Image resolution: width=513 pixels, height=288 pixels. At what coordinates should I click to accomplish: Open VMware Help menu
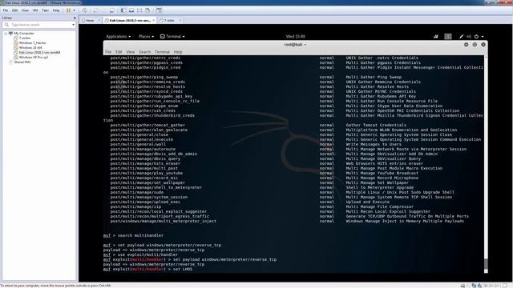(56, 10)
